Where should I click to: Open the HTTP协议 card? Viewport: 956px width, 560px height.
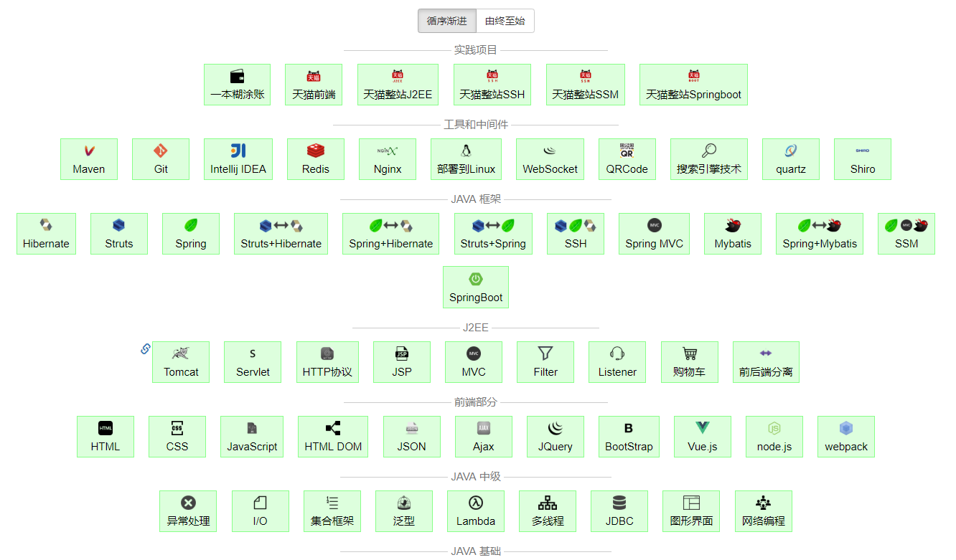point(327,362)
